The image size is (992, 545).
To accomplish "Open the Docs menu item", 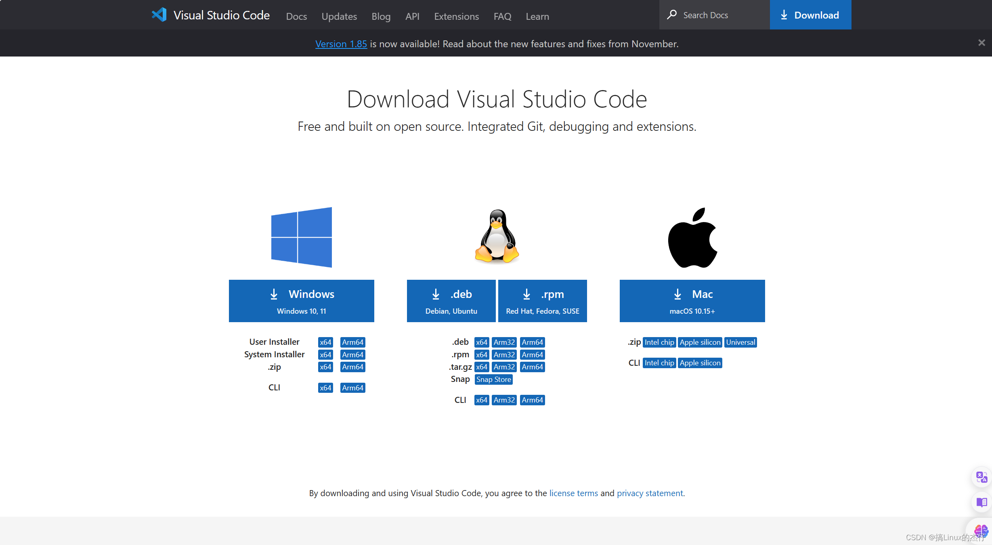I will pyautogui.click(x=296, y=16).
